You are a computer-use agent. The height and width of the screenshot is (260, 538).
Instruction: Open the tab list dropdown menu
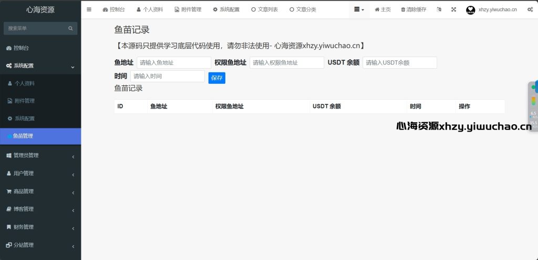click(x=359, y=9)
